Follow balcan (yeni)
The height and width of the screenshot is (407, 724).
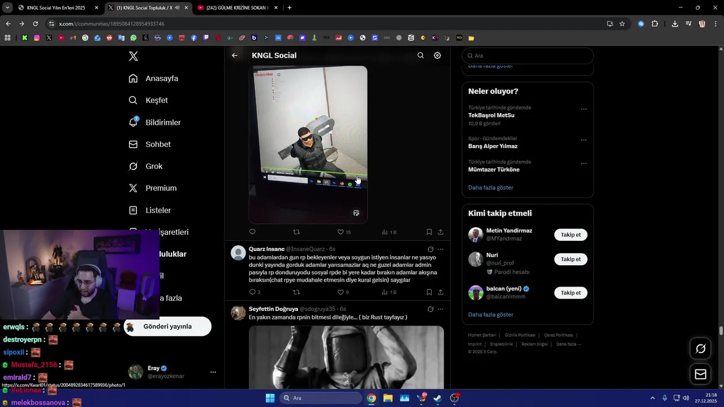pos(571,293)
